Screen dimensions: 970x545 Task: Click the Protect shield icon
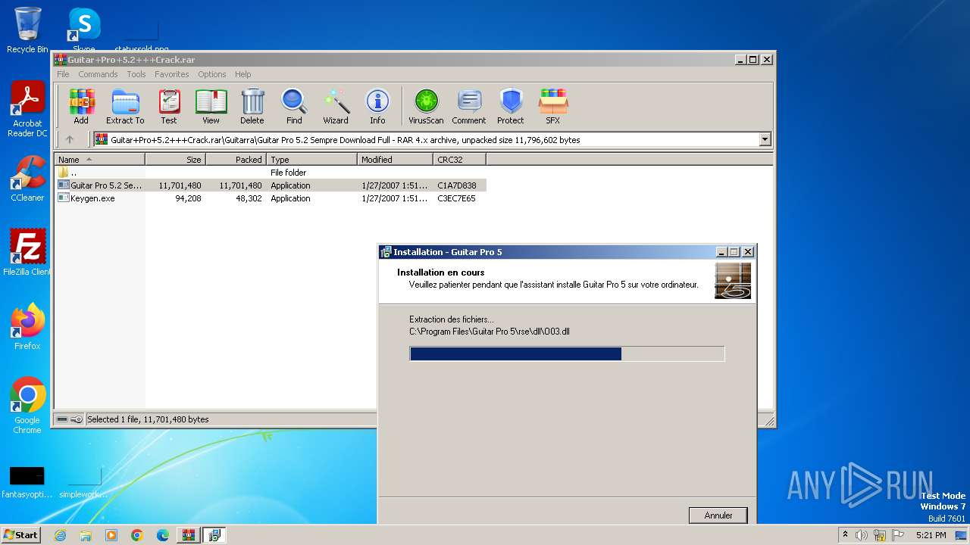coord(511,106)
